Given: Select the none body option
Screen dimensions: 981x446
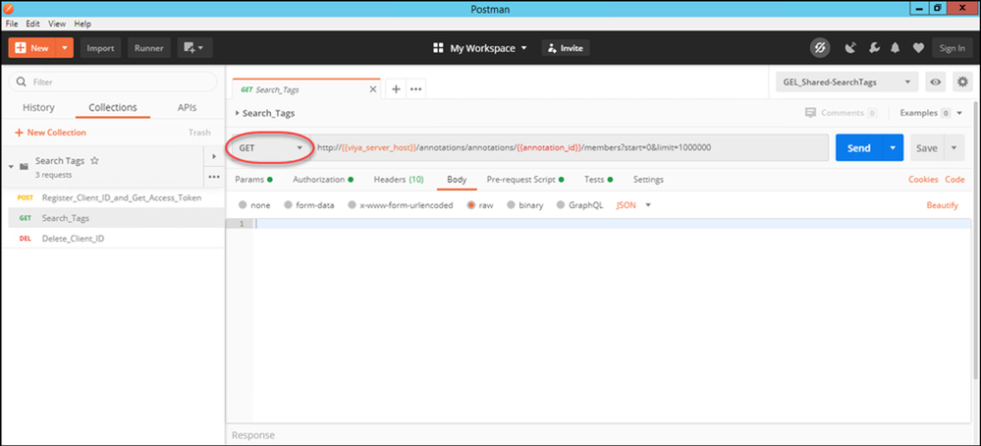Looking at the screenshot, I should tap(243, 205).
